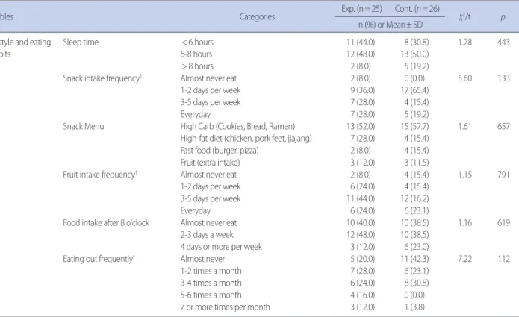519x317 pixels.
Task: Select the "9 (36.0)" value
Action: 363,90
